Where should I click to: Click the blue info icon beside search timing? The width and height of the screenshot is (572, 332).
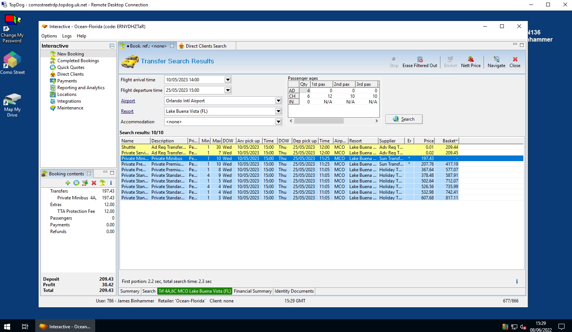click(517, 281)
